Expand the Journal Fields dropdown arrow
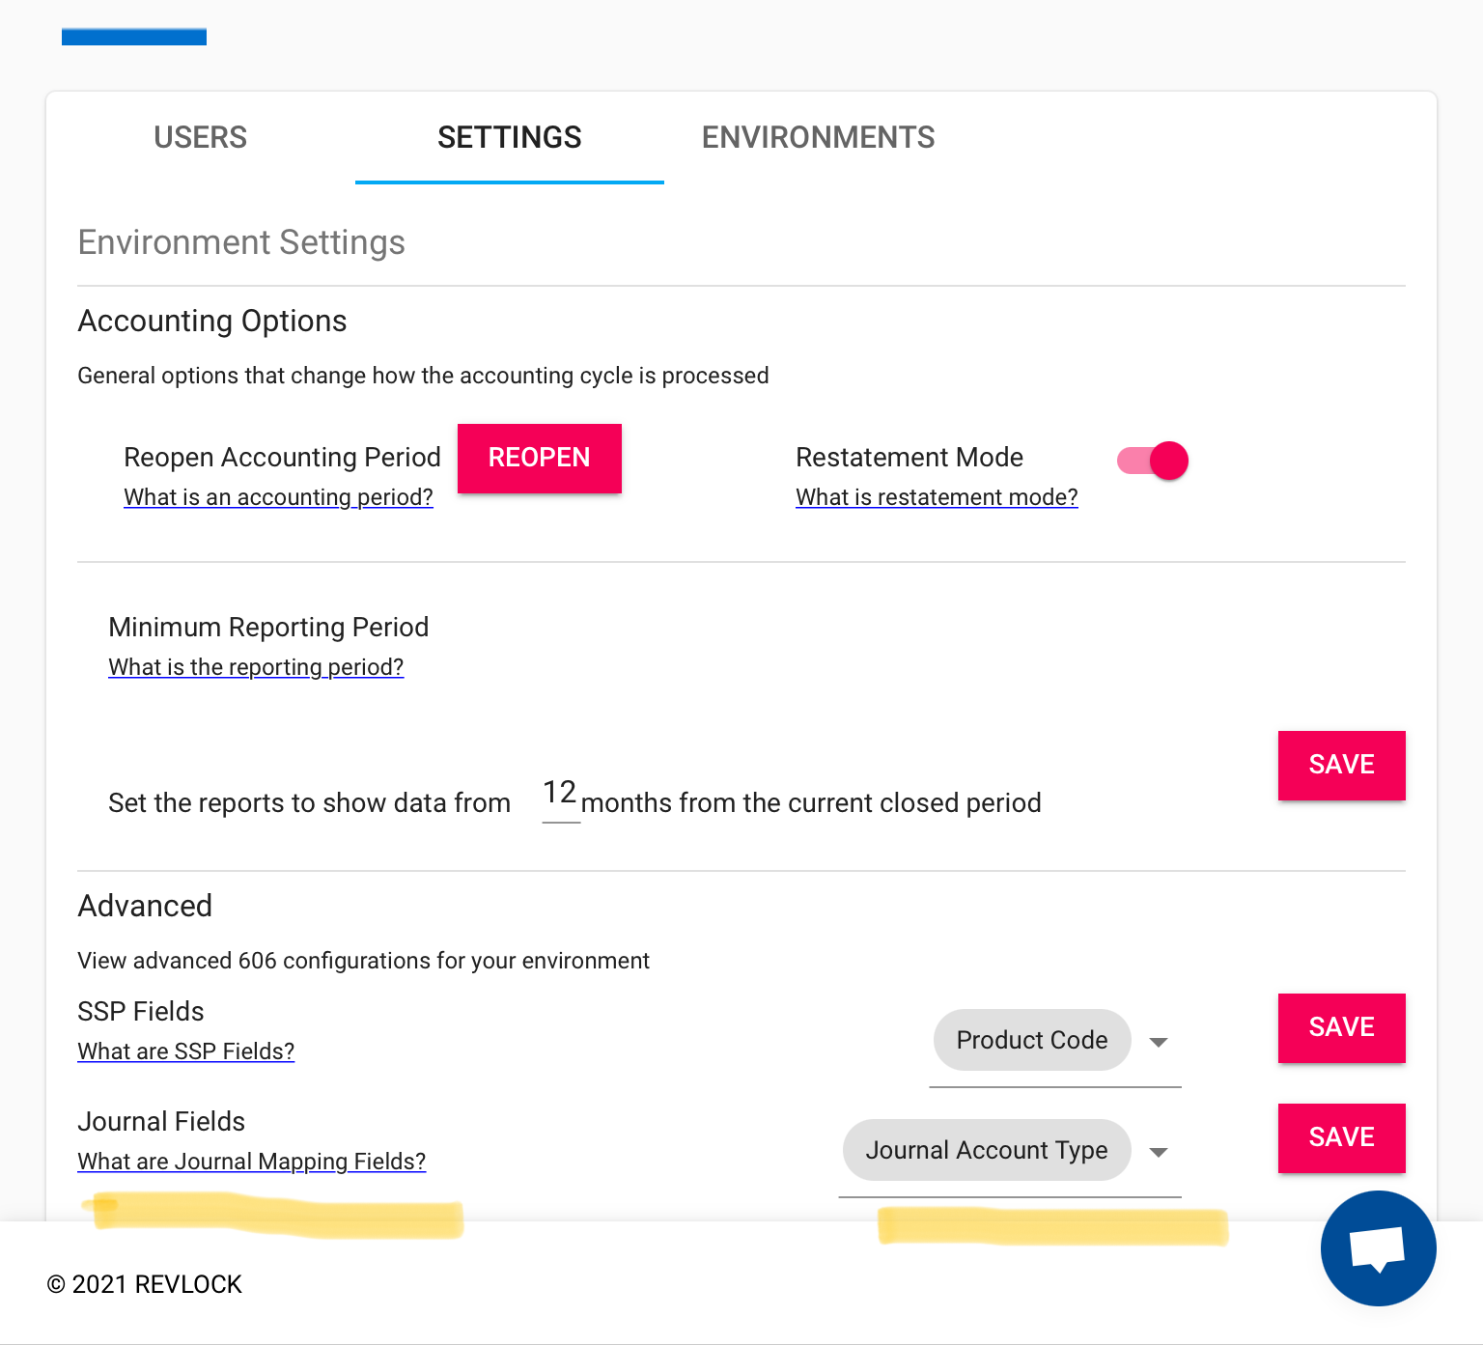The width and height of the screenshot is (1483, 1345). (x=1159, y=1152)
